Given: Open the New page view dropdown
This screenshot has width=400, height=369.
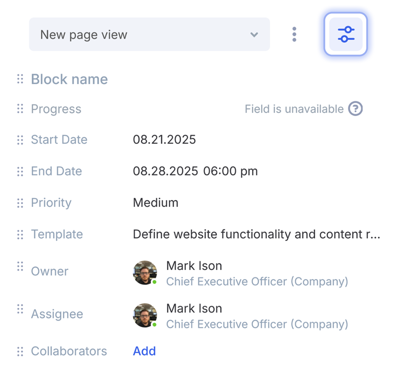Looking at the screenshot, I should coord(149,34).
